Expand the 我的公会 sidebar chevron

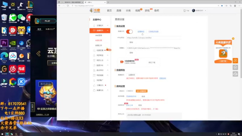[x=108, y=60]
